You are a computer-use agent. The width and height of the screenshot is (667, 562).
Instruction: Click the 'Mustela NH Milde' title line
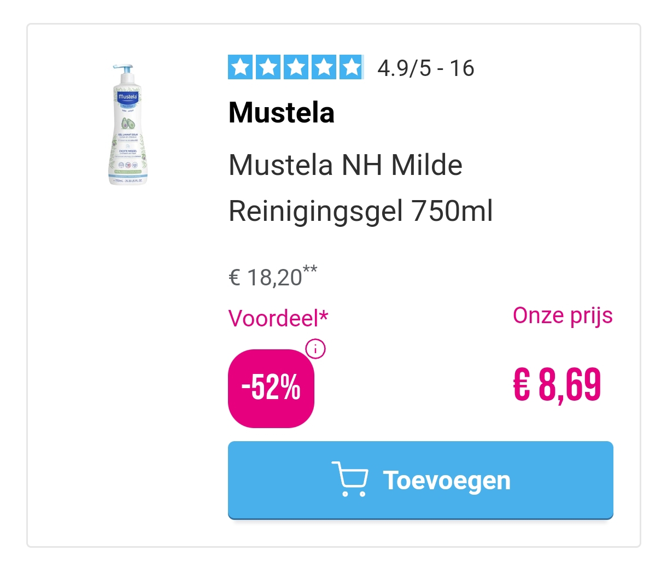coord(345,165)
